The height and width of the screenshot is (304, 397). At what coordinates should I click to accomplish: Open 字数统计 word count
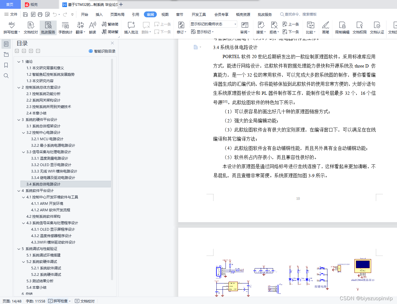click(65, 28)
